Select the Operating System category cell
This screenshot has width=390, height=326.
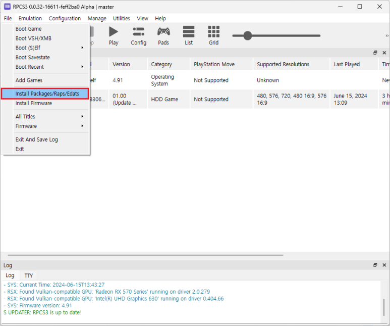(169, 80)
